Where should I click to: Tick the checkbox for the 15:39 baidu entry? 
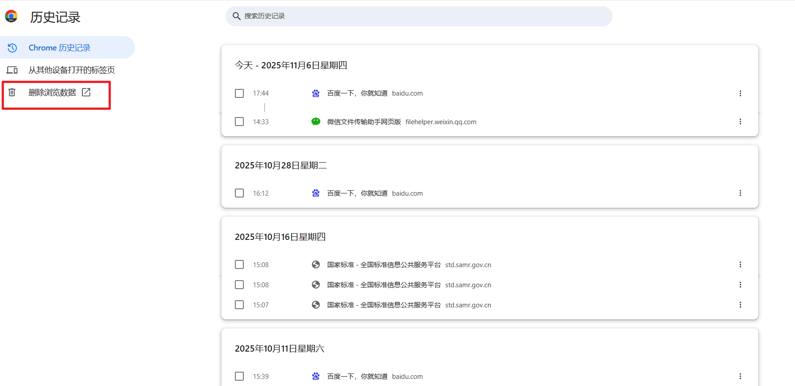point(239,376)
